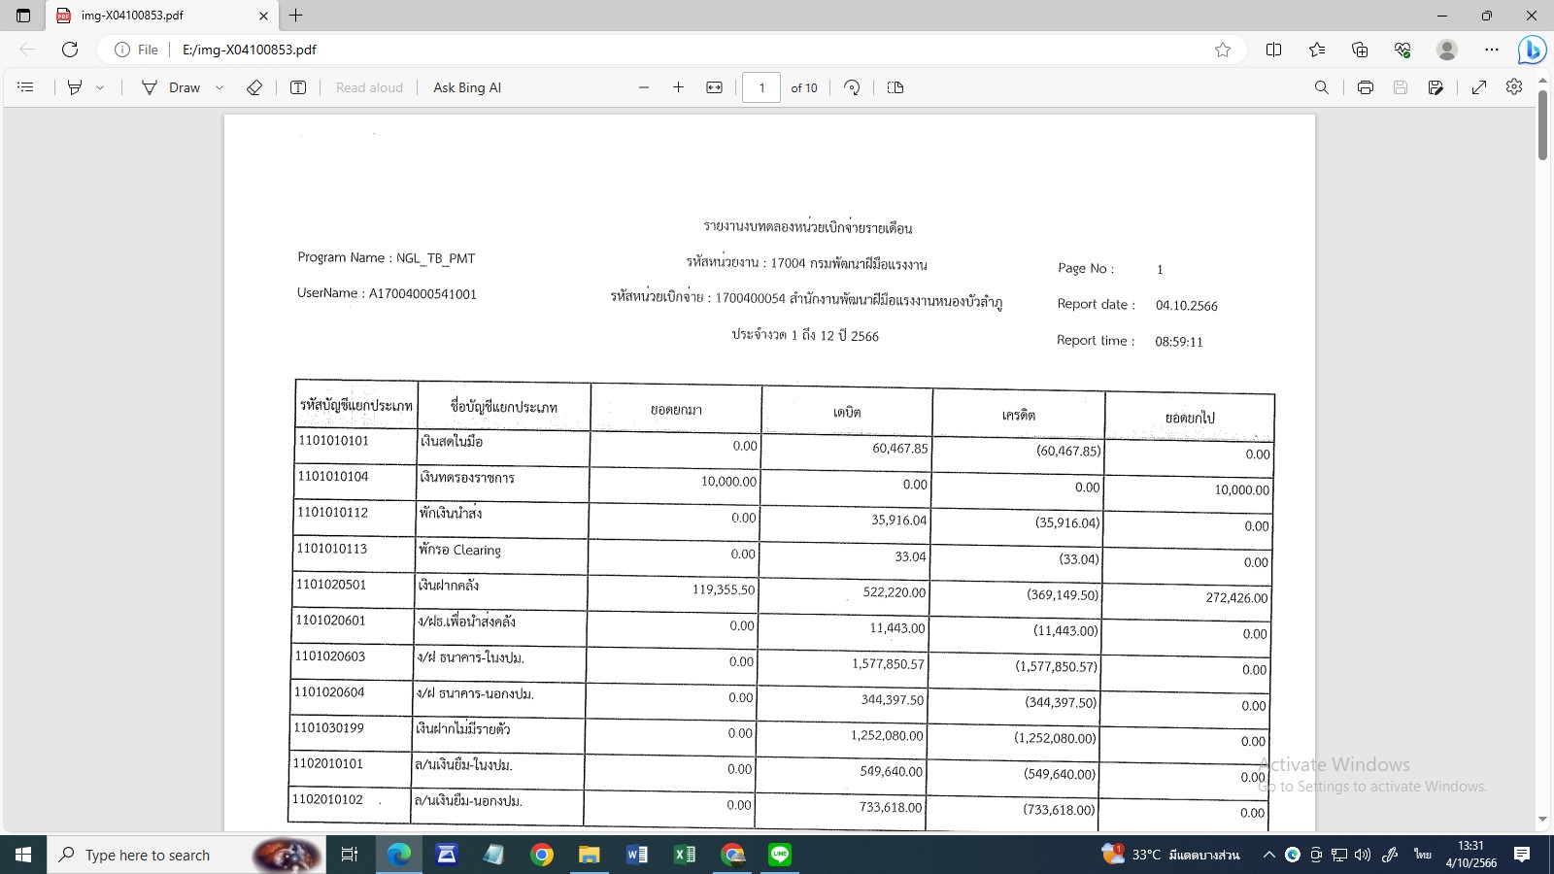This screenshot has height=874, width=1554.
Task: Click the page number input field
Action: click(x=761, y=87)
